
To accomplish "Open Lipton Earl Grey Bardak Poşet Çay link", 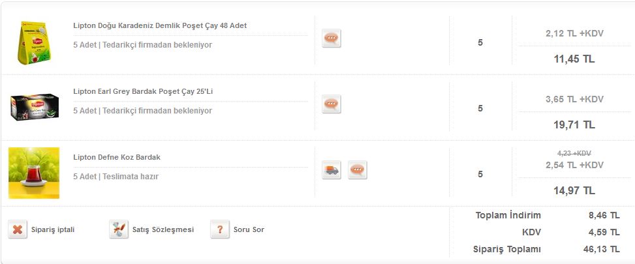I will click(x=143, y=91).
